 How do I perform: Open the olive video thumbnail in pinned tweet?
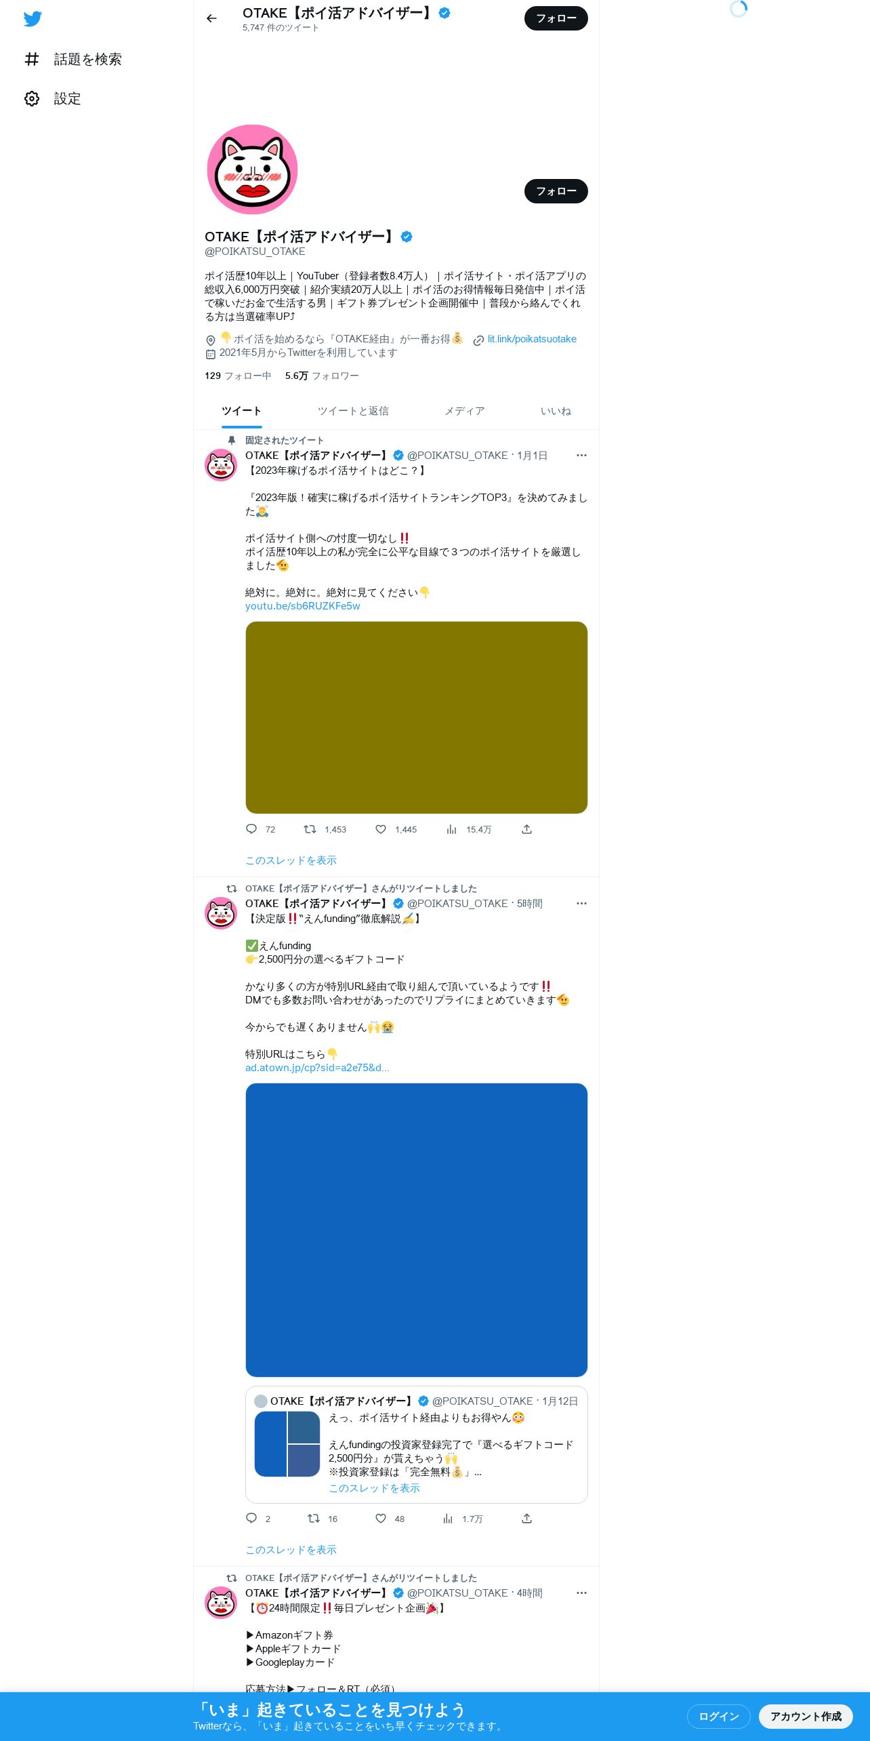(416, 717)
